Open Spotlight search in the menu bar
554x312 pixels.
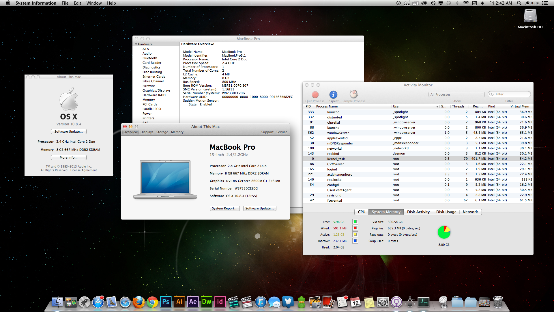(x=519, y=3)
